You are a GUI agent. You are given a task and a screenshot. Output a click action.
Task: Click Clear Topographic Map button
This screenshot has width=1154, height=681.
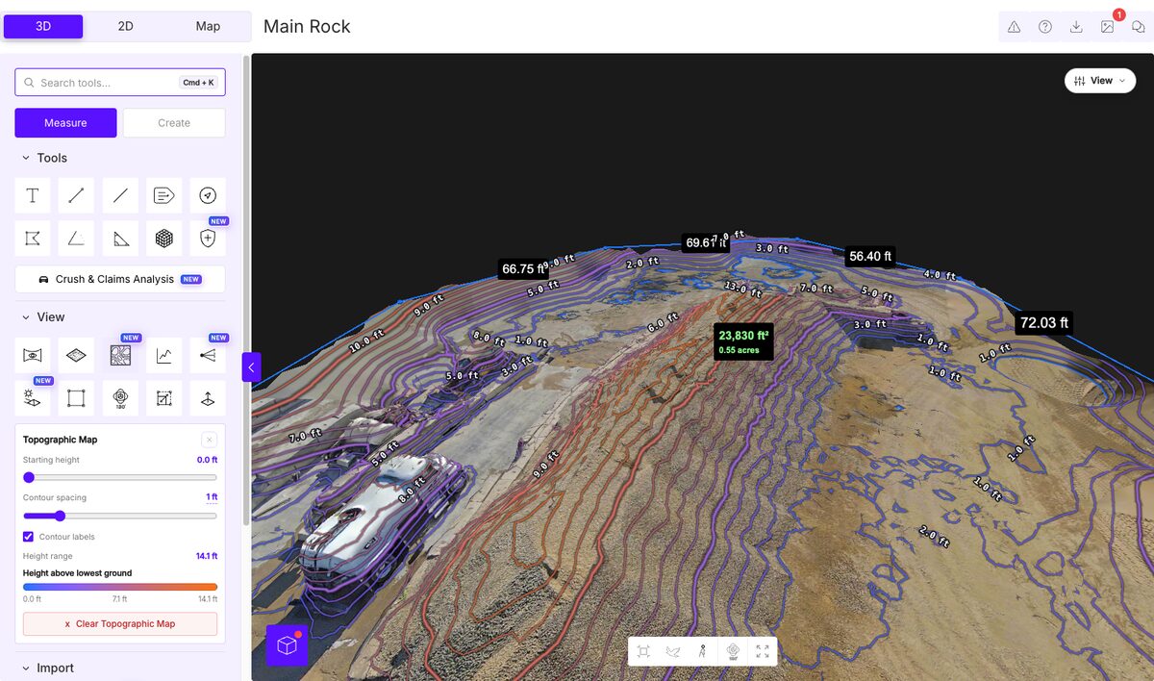tap(120, 623)
